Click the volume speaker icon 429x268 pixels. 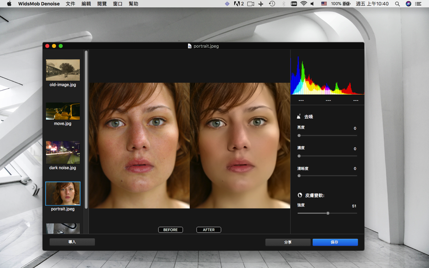point(312,4)
